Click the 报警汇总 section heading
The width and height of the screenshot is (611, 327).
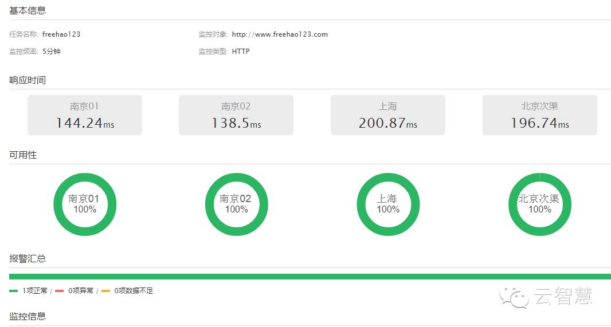coord(28,258)
